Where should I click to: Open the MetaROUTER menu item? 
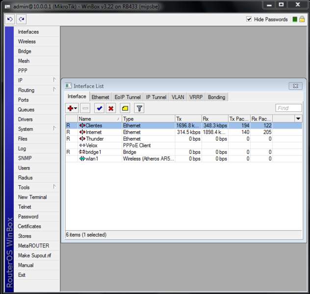(x=37, y=245)
